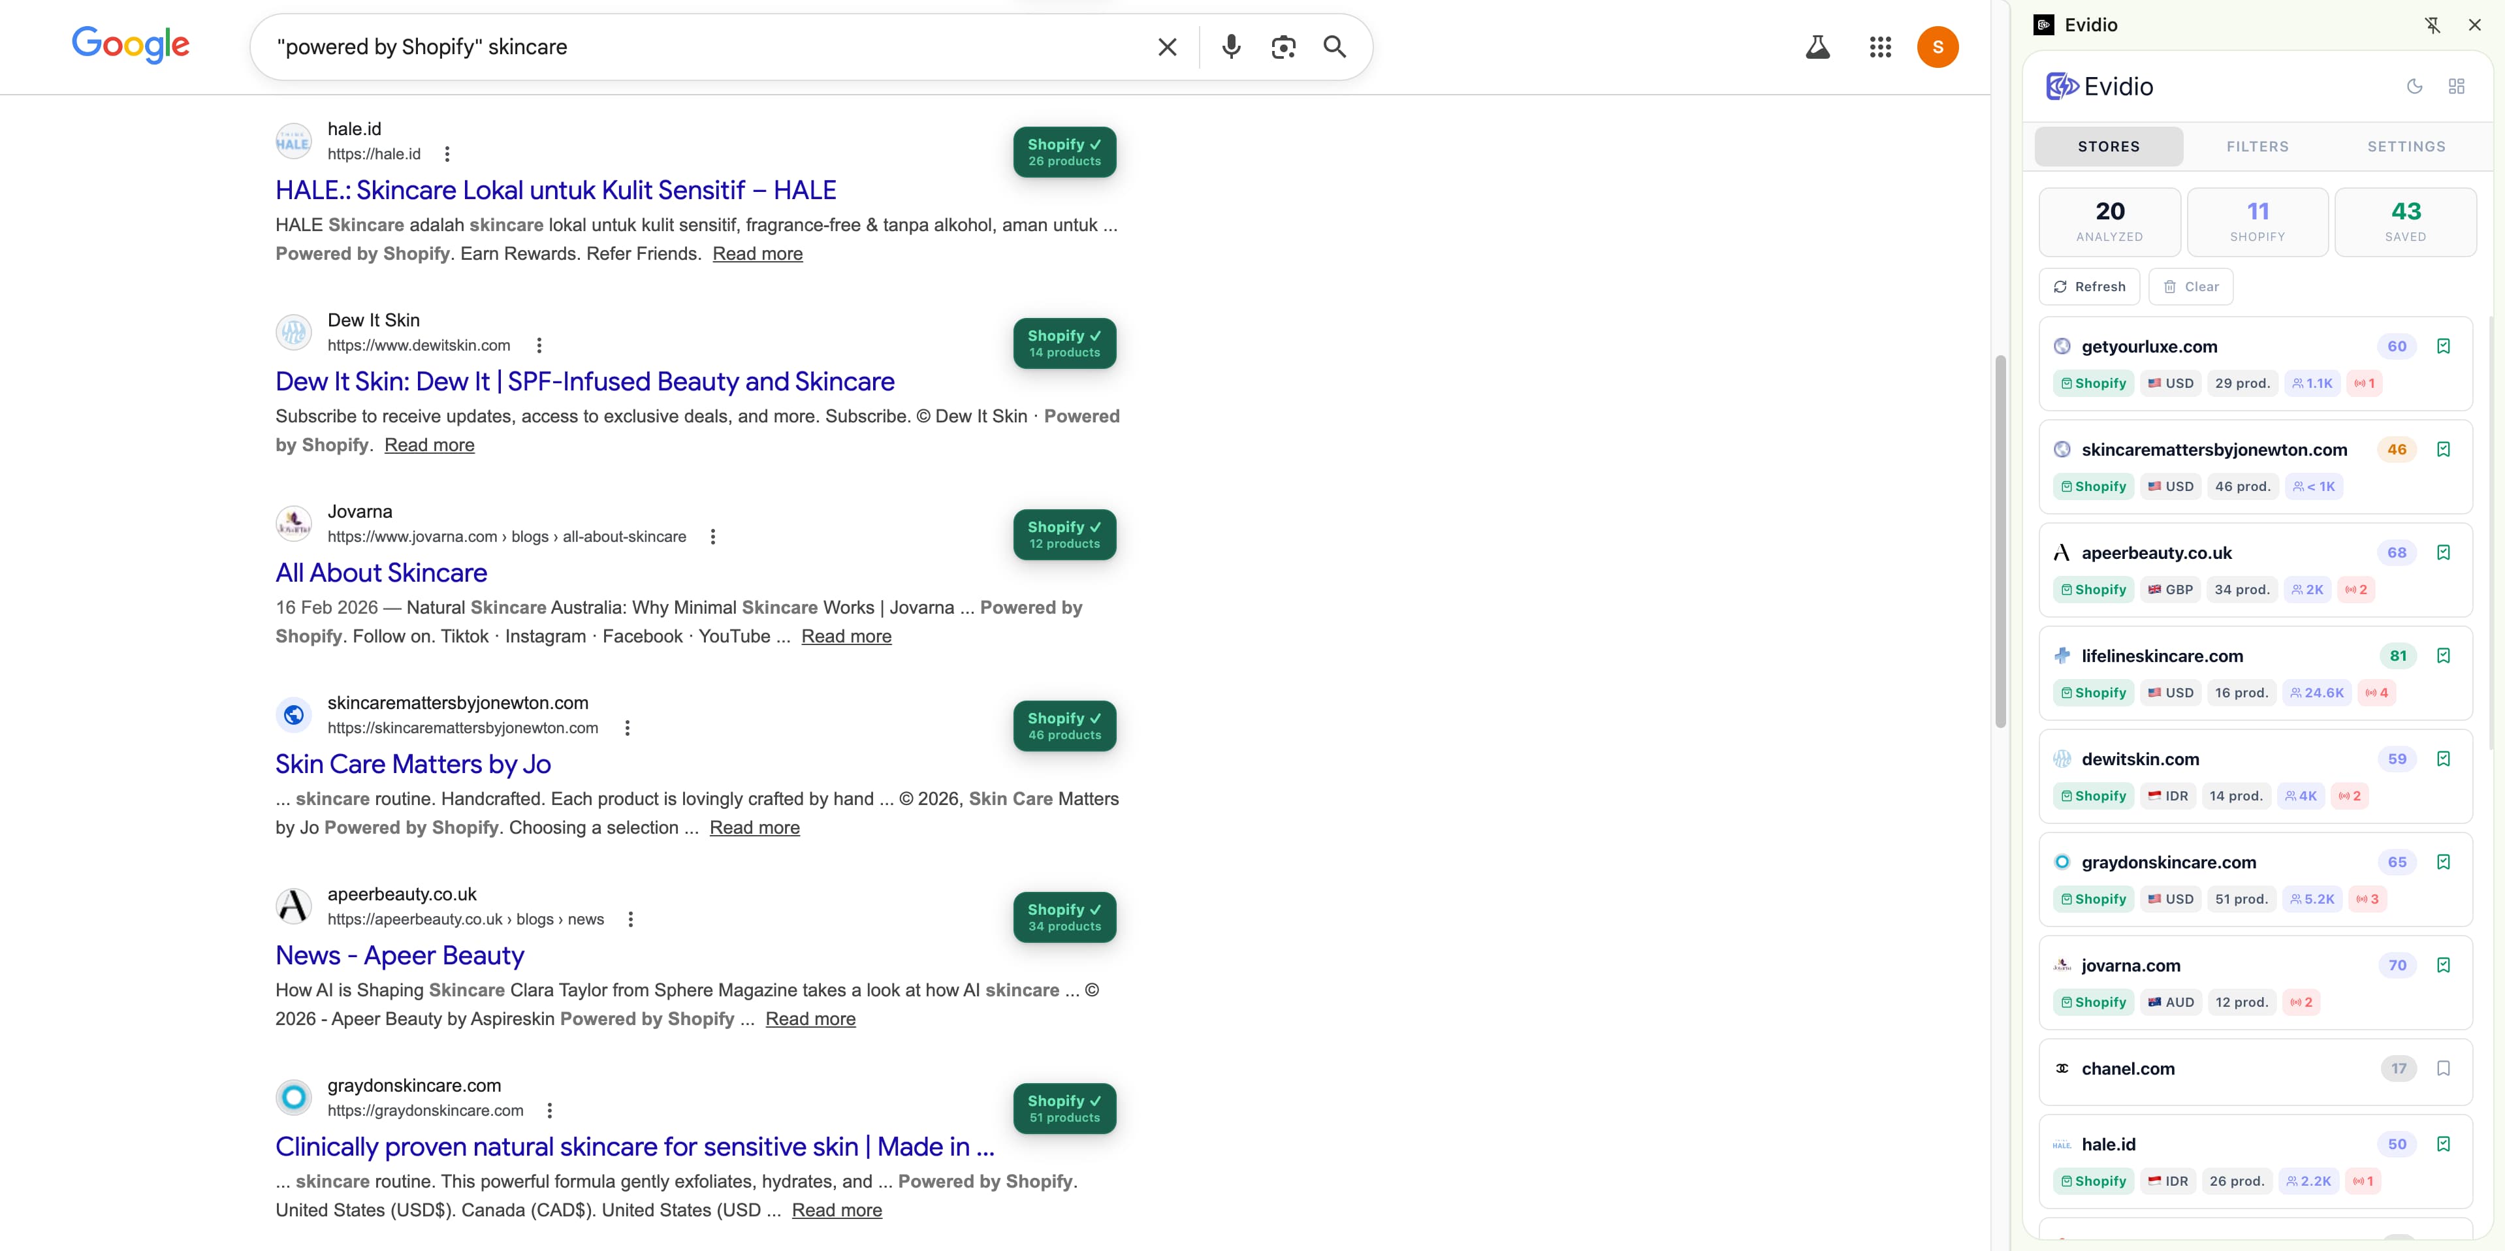Open Google Lens image search icon
The image size is (2505, 1251).
[1283, 46]
